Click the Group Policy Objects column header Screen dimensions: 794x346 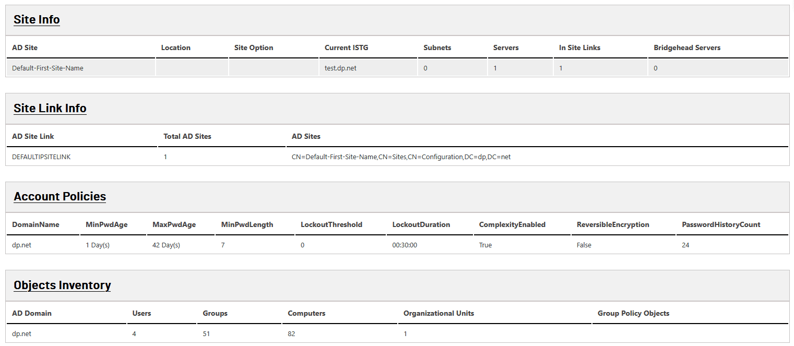click(633, 313)
